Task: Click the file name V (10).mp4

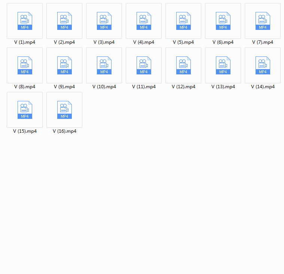Action: click(104, 87)
